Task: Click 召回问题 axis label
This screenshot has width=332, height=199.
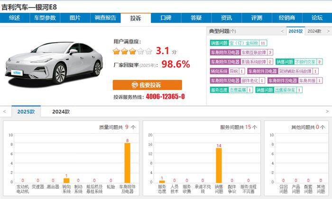Action: pyautogui.click(x=283, y=189)
